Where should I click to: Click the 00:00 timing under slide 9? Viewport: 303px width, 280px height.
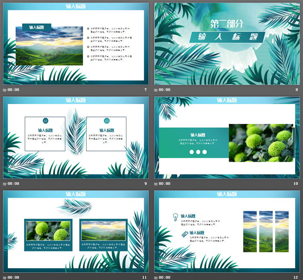coord(14,183)
